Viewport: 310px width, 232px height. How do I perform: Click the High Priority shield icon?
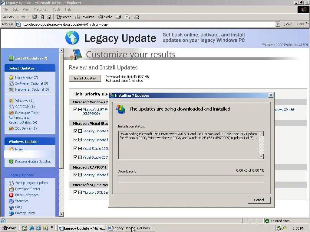pyautogui.click(x=11, y=78)
